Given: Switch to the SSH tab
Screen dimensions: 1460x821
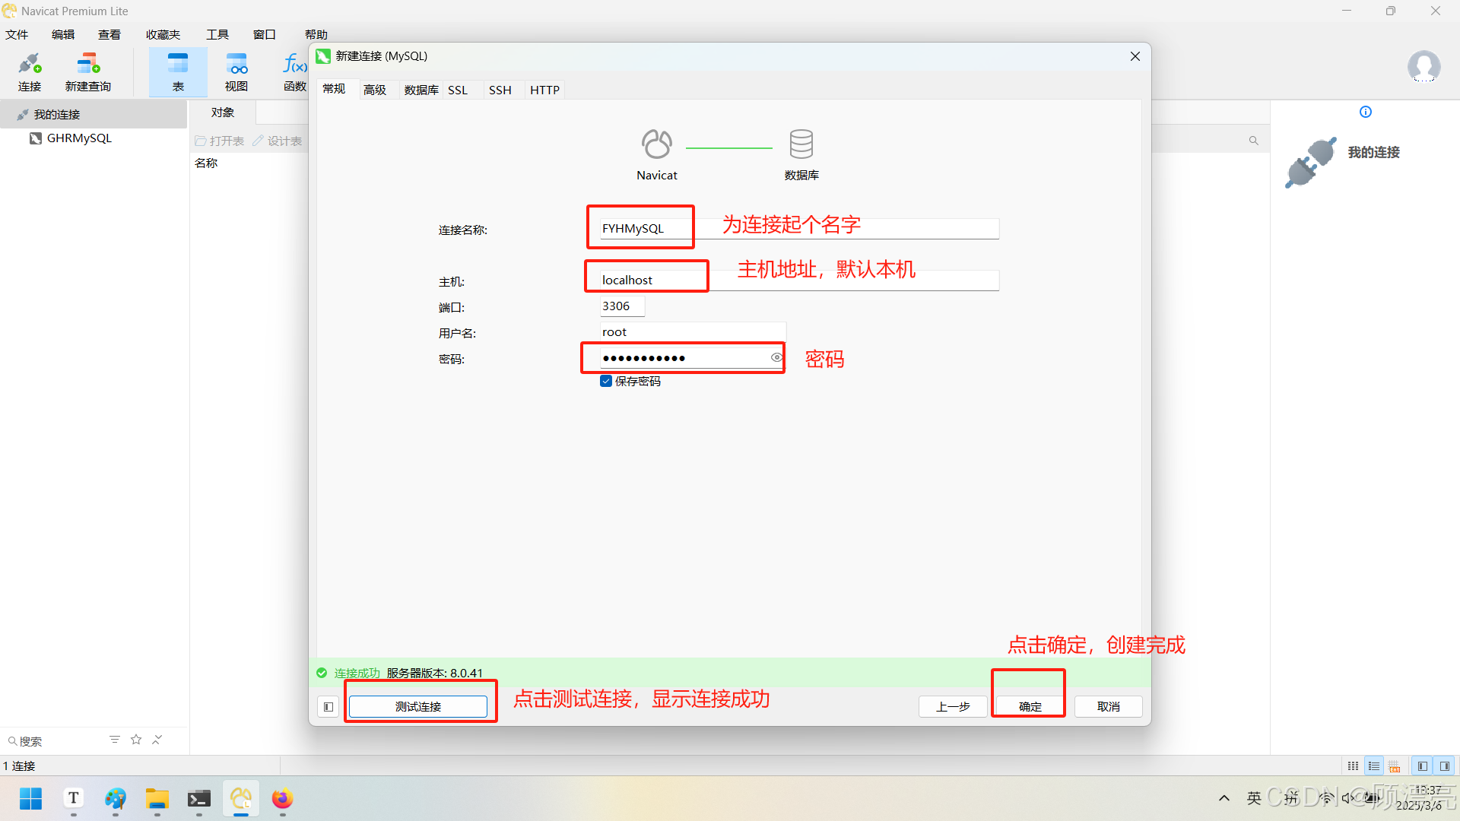Looking at the screenshot, I should click(500, 90).
